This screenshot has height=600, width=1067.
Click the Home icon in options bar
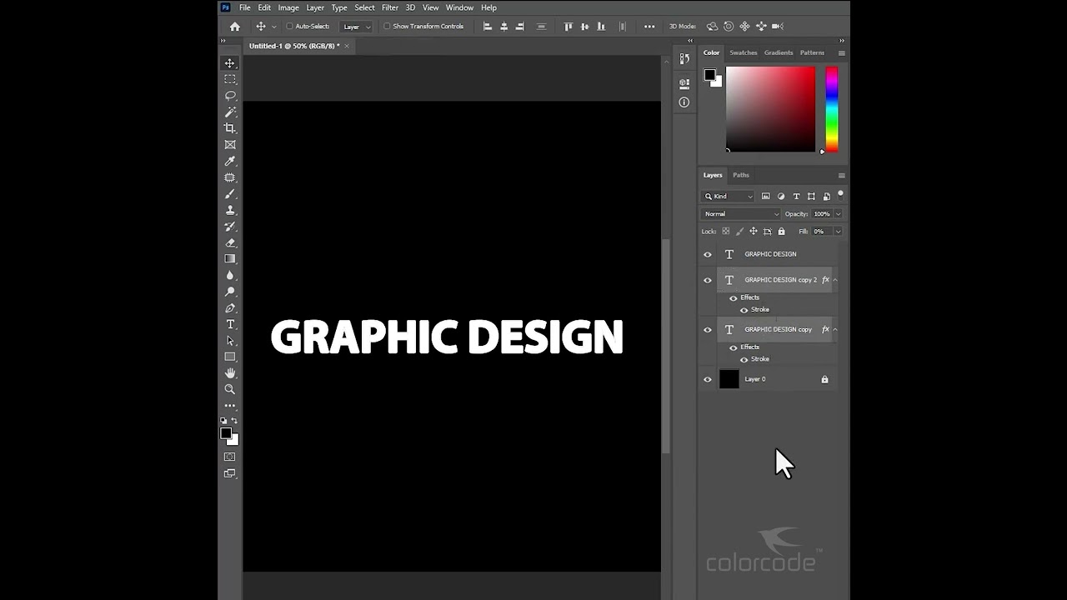point(235,27)
